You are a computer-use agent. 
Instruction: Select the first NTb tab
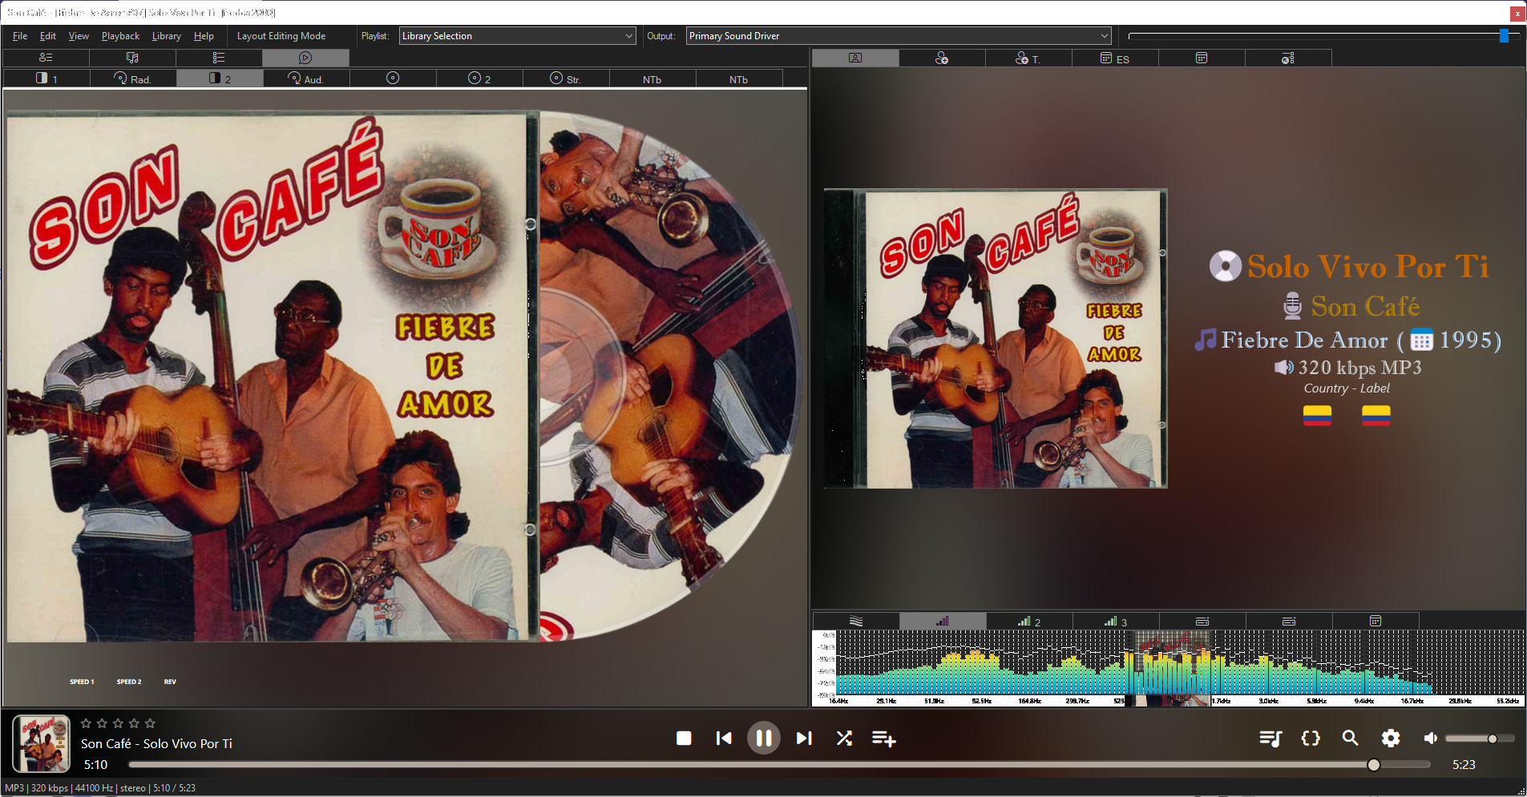(x=652, y=78)
